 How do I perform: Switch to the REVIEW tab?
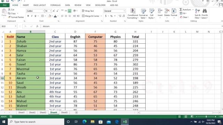[x=78, y=5]
